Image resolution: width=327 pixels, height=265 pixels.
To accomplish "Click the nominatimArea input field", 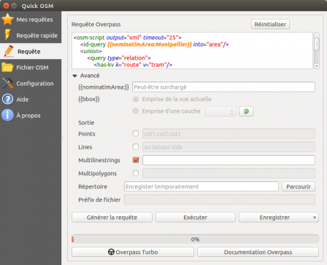I will (x=223, y=87).
